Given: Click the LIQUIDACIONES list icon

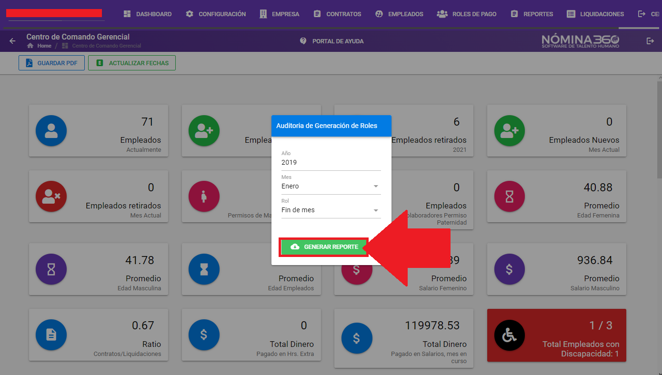Looking at the screenshot, I should [571, 14].
